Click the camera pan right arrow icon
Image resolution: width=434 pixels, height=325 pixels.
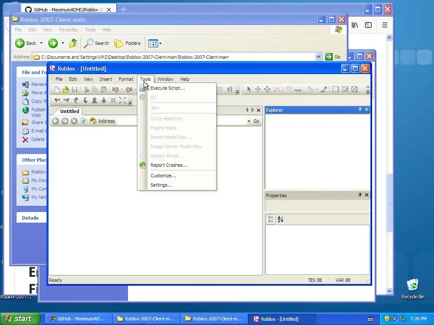(x=67, y=100)
